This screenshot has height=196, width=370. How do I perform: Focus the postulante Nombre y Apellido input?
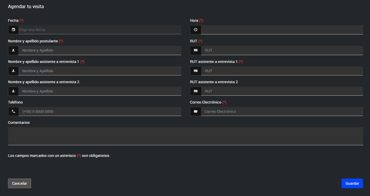click(x=99, y=50)
